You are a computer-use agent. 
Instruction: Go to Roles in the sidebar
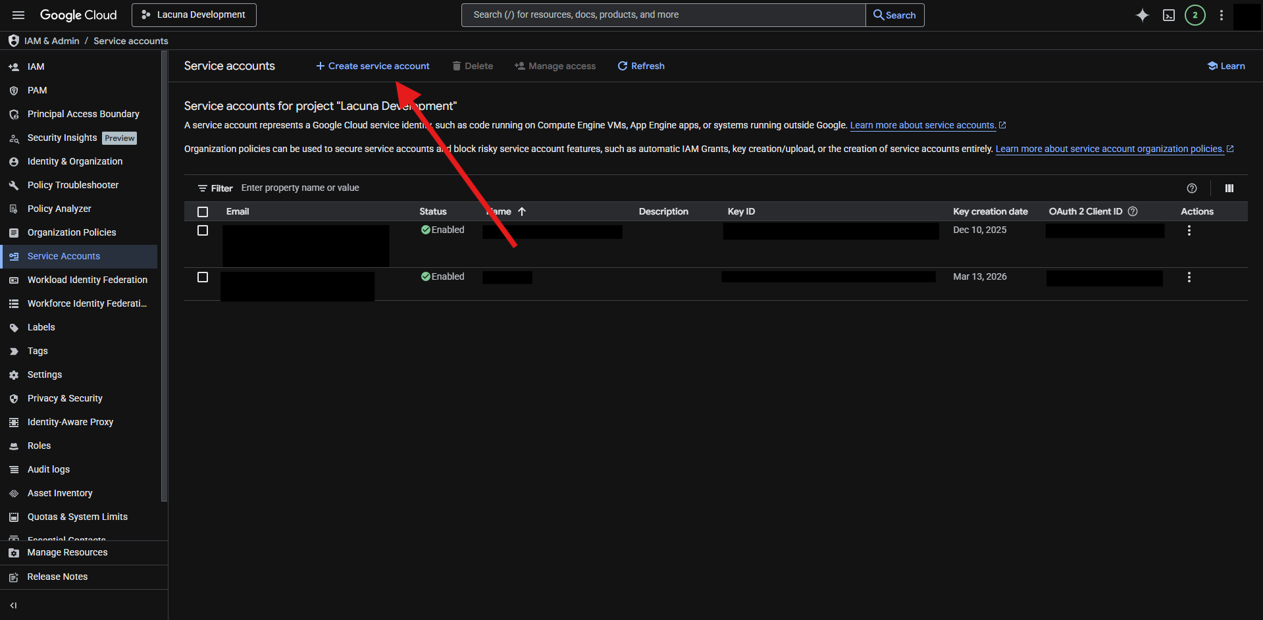pos(39,446)
